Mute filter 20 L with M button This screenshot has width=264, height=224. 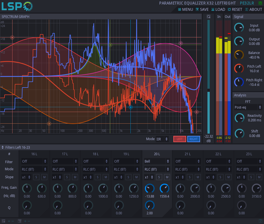(x=167, y=177)
